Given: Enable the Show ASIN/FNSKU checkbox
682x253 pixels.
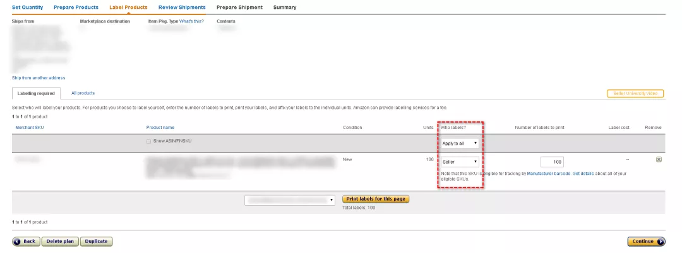Looking at the screenshot, I should (149, 142).
